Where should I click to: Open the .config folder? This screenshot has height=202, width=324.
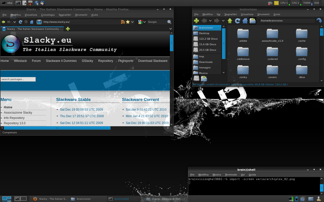[302, 54]
